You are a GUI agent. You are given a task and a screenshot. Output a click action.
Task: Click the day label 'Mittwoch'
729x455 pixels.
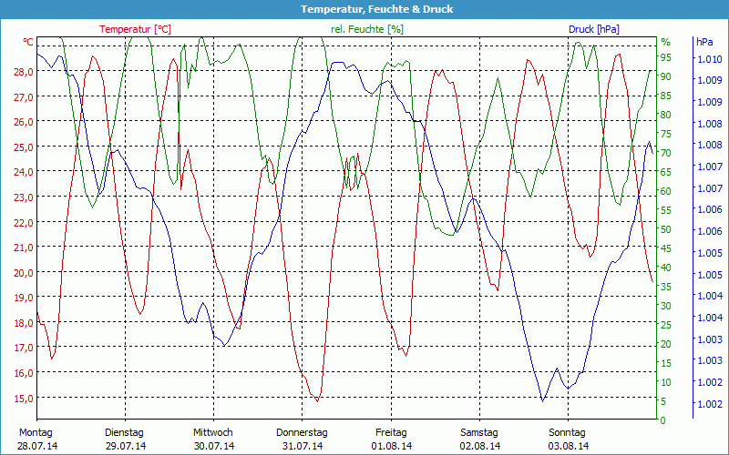pyautogui.click(x=213, y=433)
